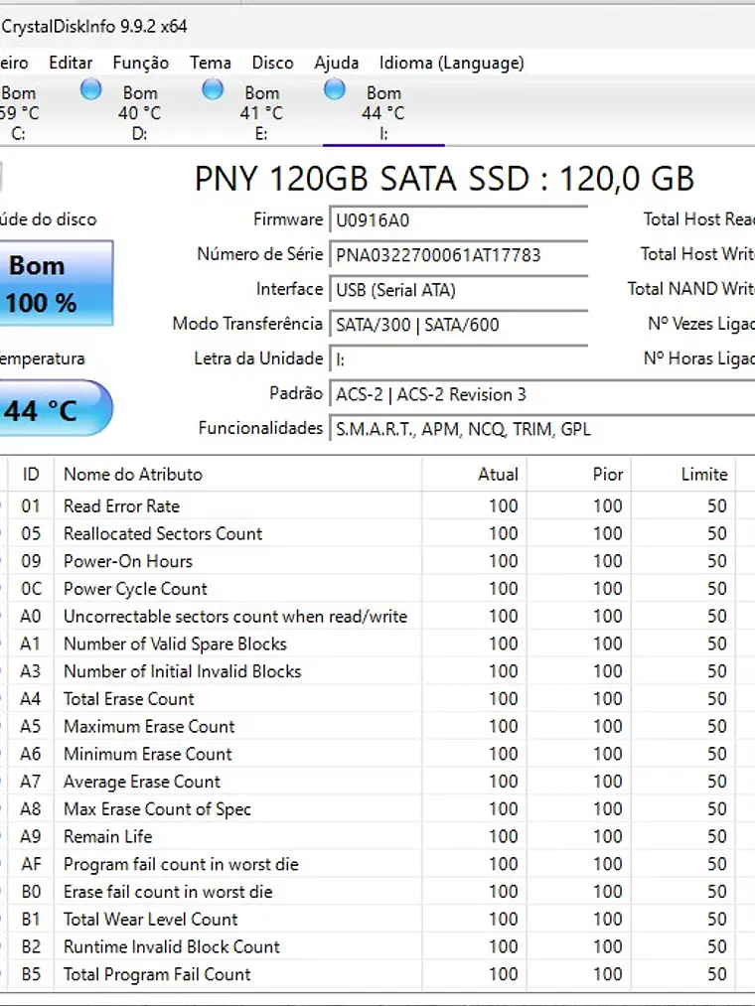The width and height of the screenshot is (755, 1006).
Task: Select the Power-On Hours row
Action: [x=377, y=561]
